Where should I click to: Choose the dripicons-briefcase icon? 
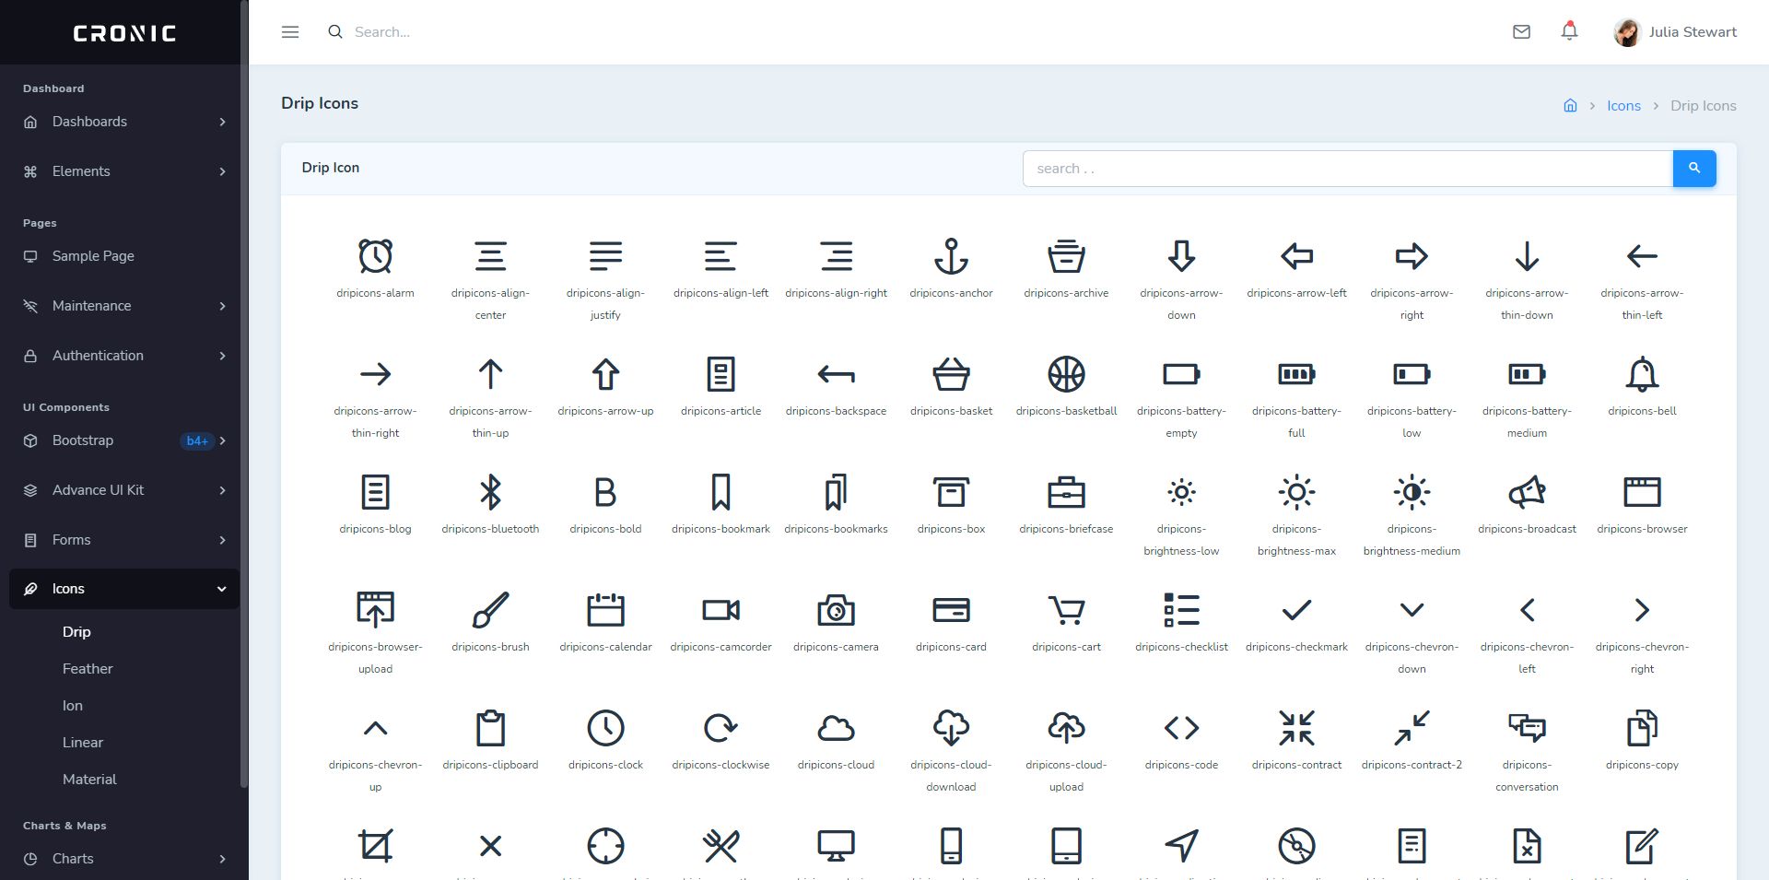click(x=1066, y=492)
